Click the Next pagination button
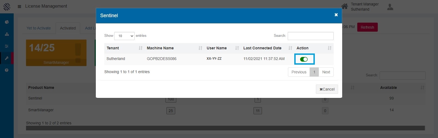This screenshot has height=138, width=438. click(326, 72)
